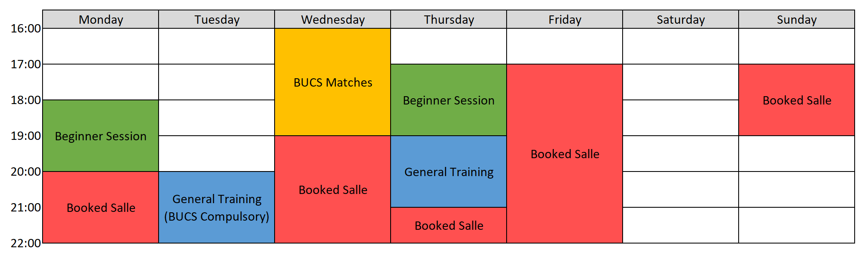Select the Thursday header cell
The image size is (863, 256).
449,20
